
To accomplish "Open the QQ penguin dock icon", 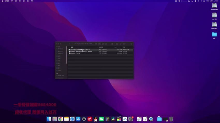I will pyautogui.click(x=96, y=119).
